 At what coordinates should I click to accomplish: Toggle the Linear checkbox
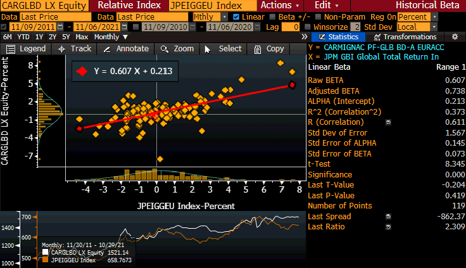pos(236,17)
